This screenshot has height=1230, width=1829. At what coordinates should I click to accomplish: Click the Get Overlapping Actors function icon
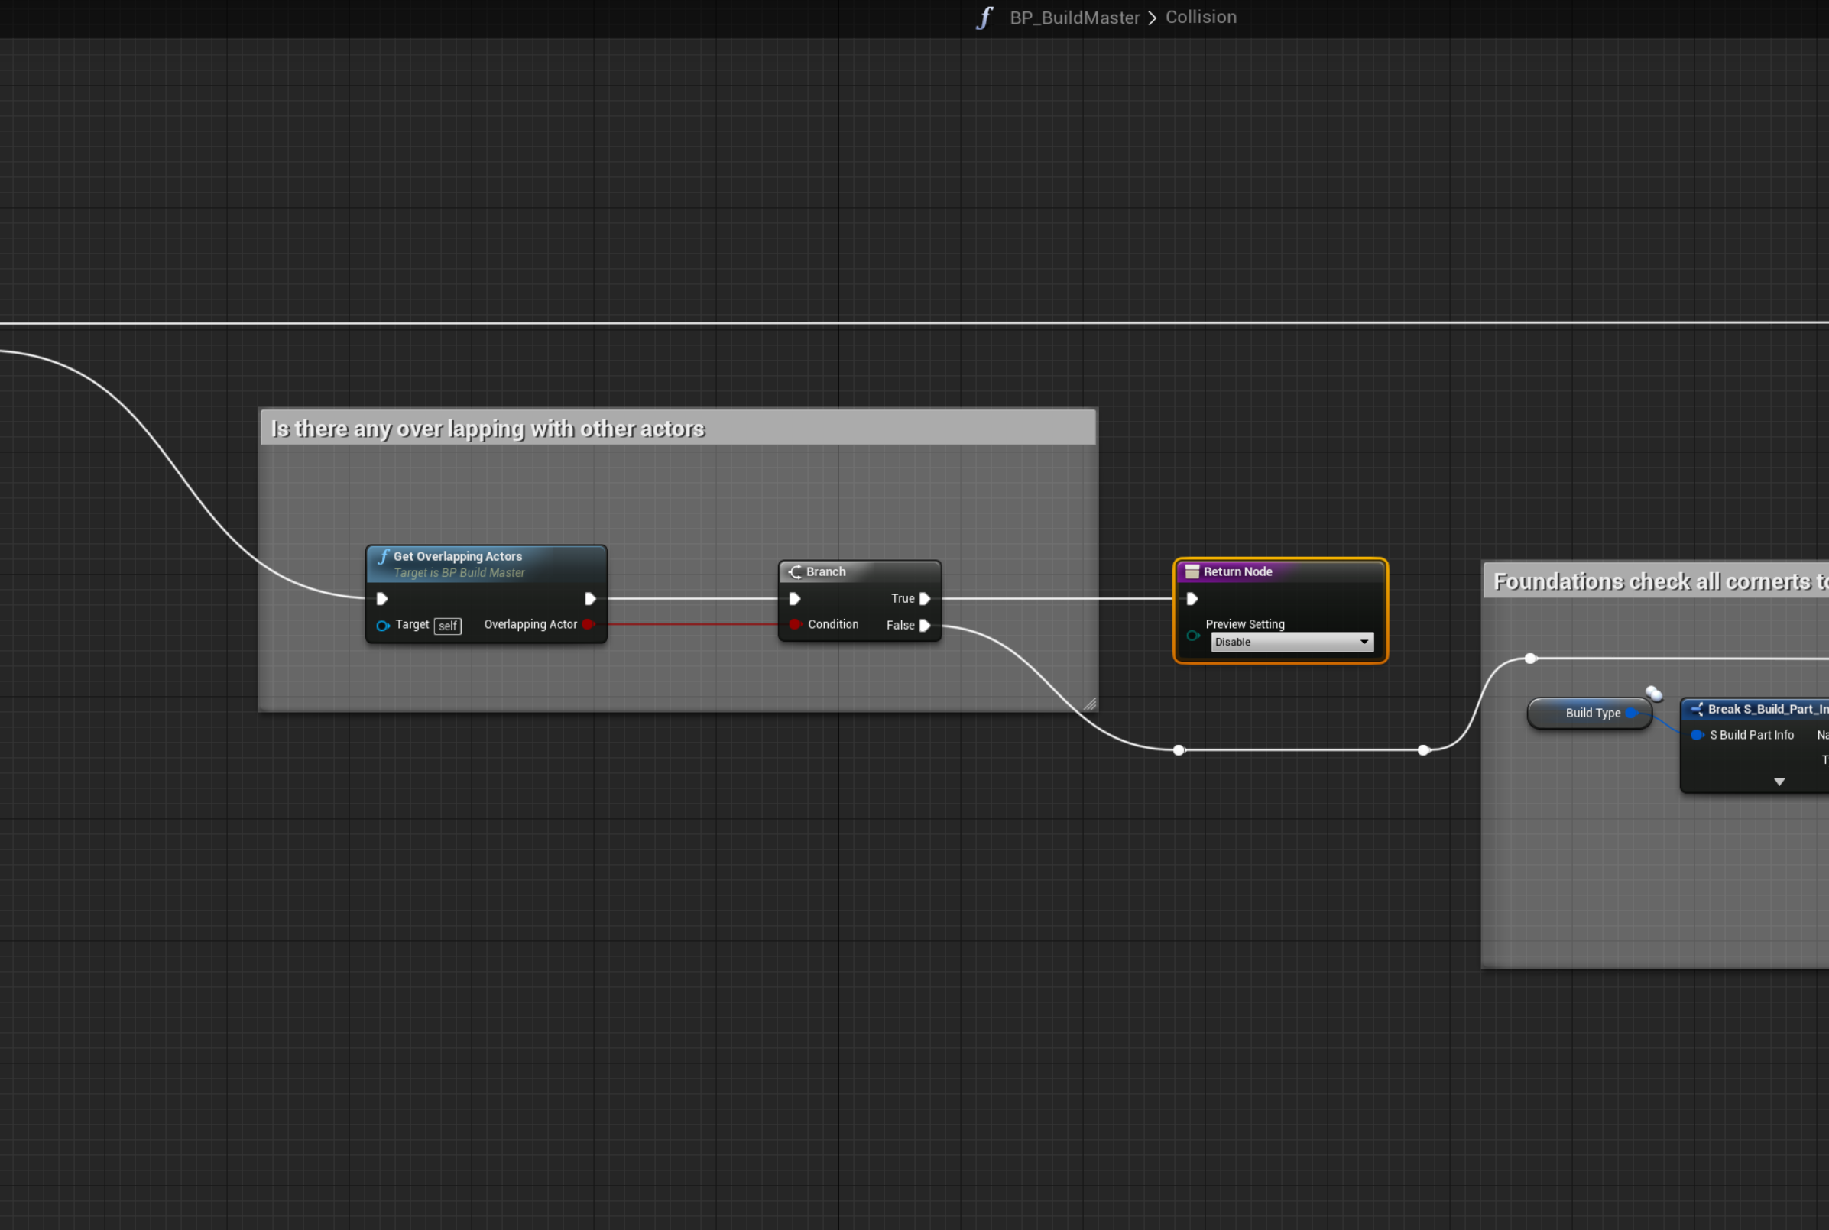[384, 556]
